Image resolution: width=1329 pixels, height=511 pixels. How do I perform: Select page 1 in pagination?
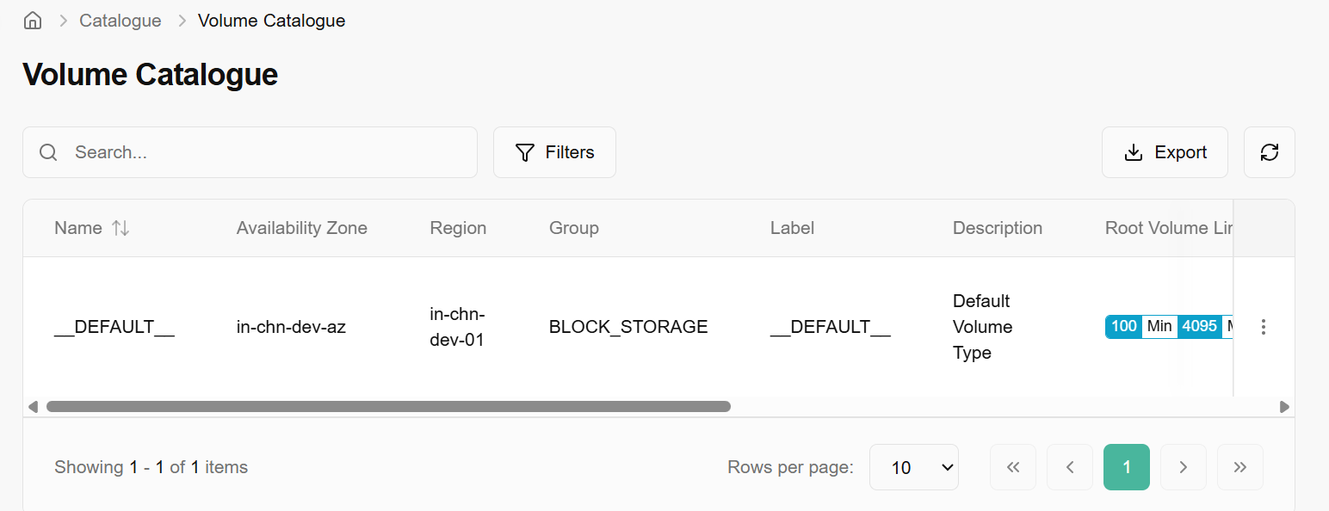(x=1127, y=467)
